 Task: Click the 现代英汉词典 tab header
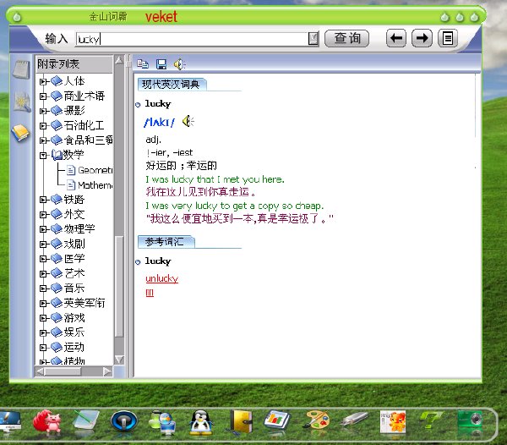[172, 85]
